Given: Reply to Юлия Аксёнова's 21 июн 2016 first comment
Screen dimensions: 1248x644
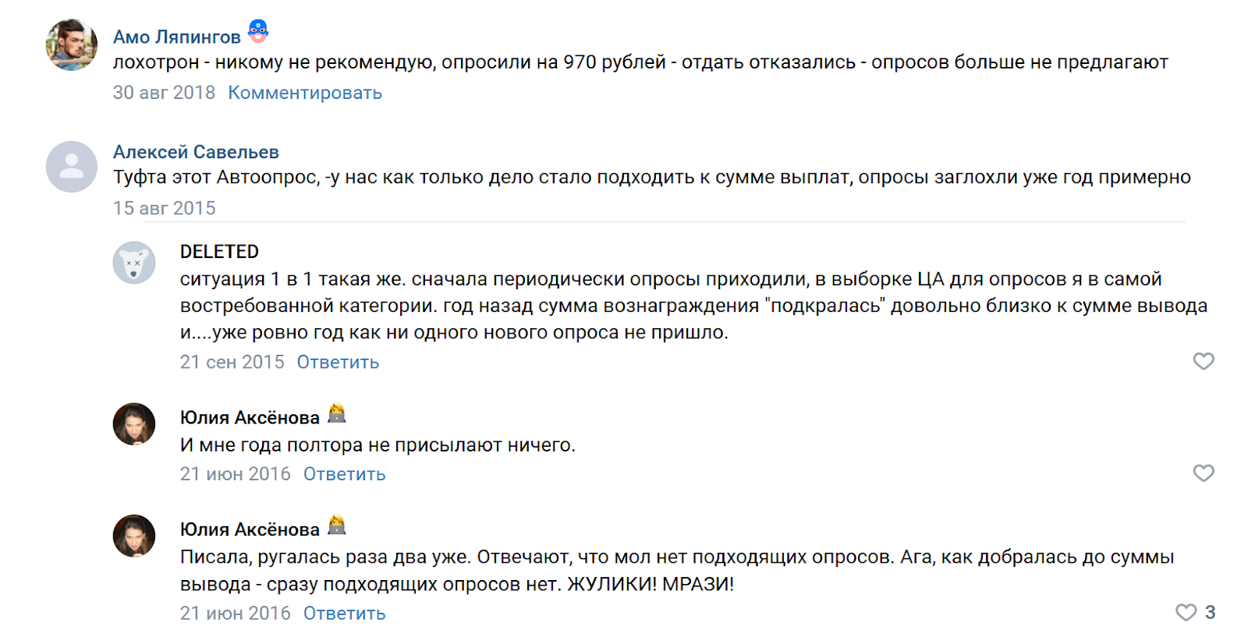Looking at the screenshot, I should click(x=343, y=473).
